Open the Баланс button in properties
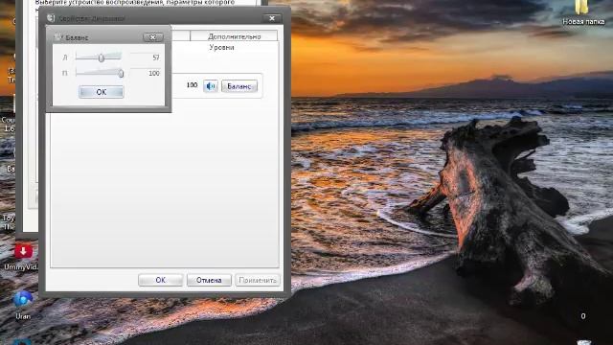613x345 pixels. 239,86
